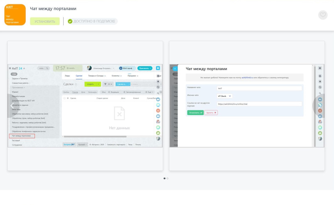Click the horizontal scrollbar under deals list
Viewport: 334px width, 205px height.
click(x=95, y=137)
